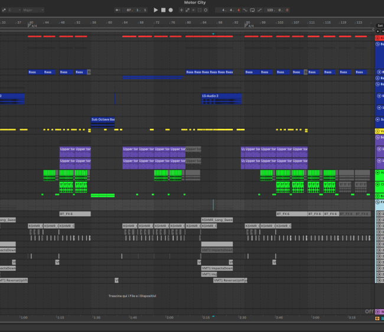Select the 15-Audio 3 clip
Viewport: 384px width, 332px height.
click(x=221, y=96)
